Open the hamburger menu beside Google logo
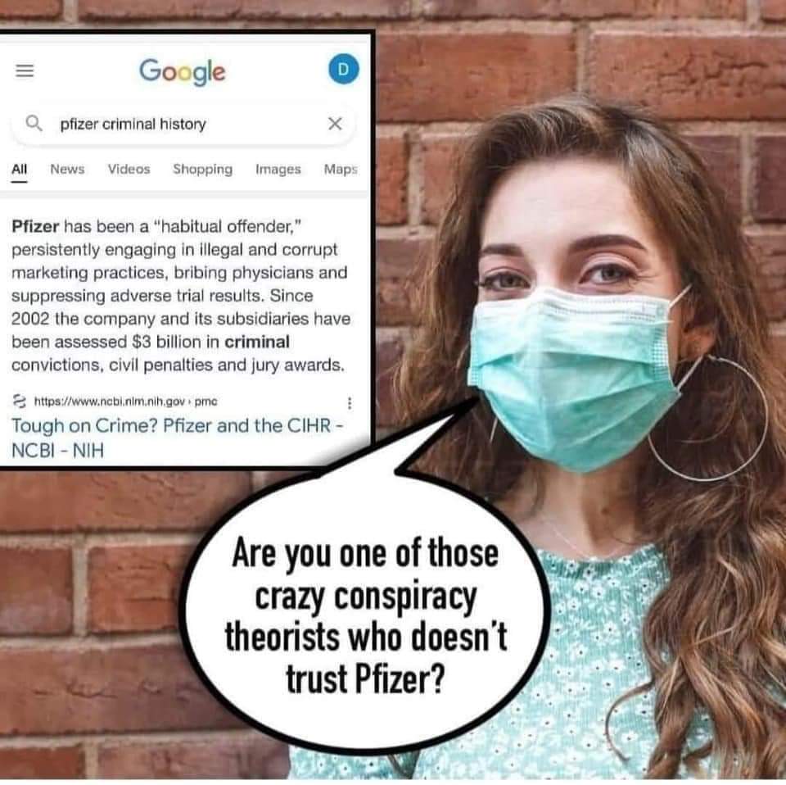This screenshot has height=785, width=786. (x=25, y=70)
